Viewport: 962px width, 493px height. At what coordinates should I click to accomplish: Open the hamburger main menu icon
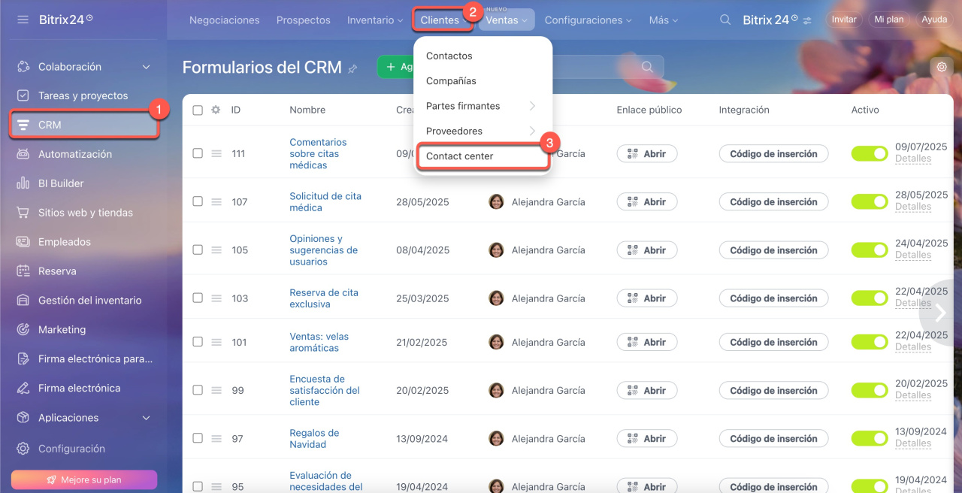(x=23, y=20)
